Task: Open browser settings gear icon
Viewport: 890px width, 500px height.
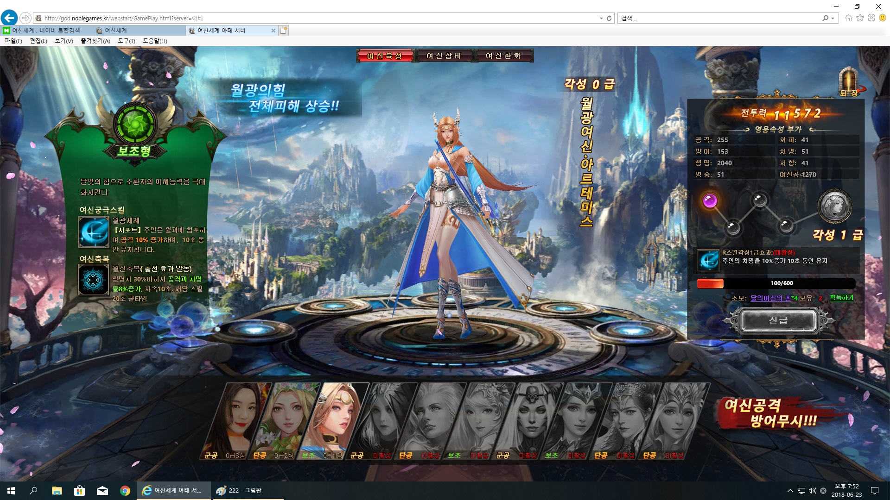Action: tap(871, 18)
